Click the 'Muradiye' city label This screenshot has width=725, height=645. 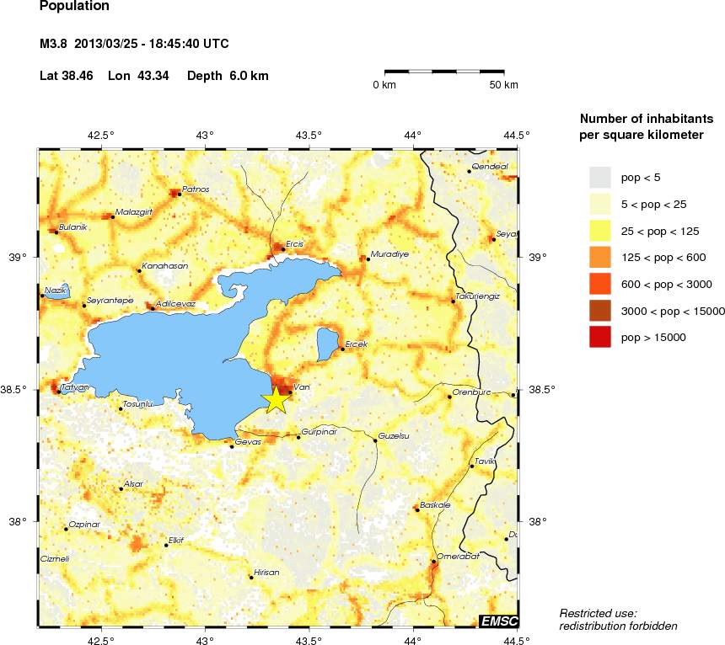pos(389,254)
